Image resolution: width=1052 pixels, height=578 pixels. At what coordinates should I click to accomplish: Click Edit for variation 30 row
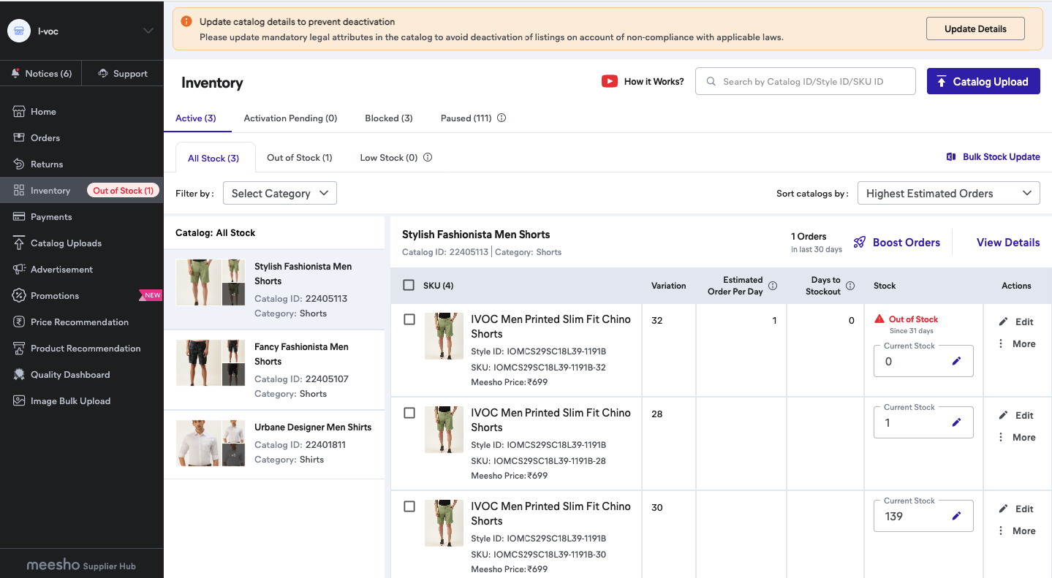pyautogui.click(x=1017, y=509)
